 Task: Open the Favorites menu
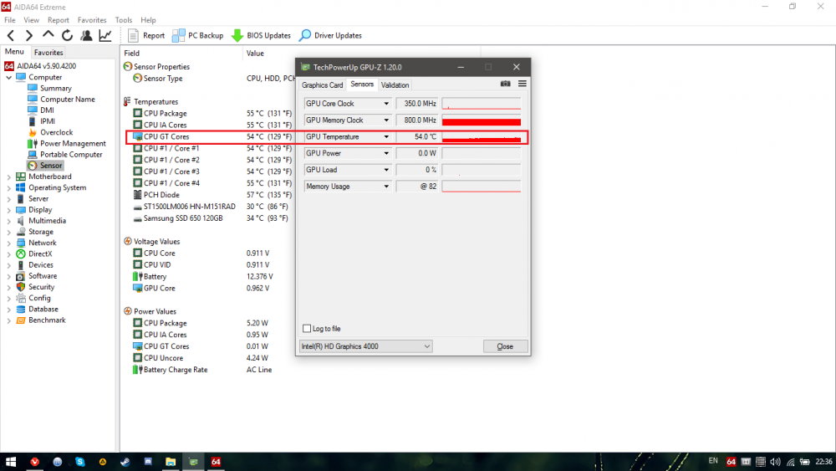pyautogui.click(x=92, y=20)
